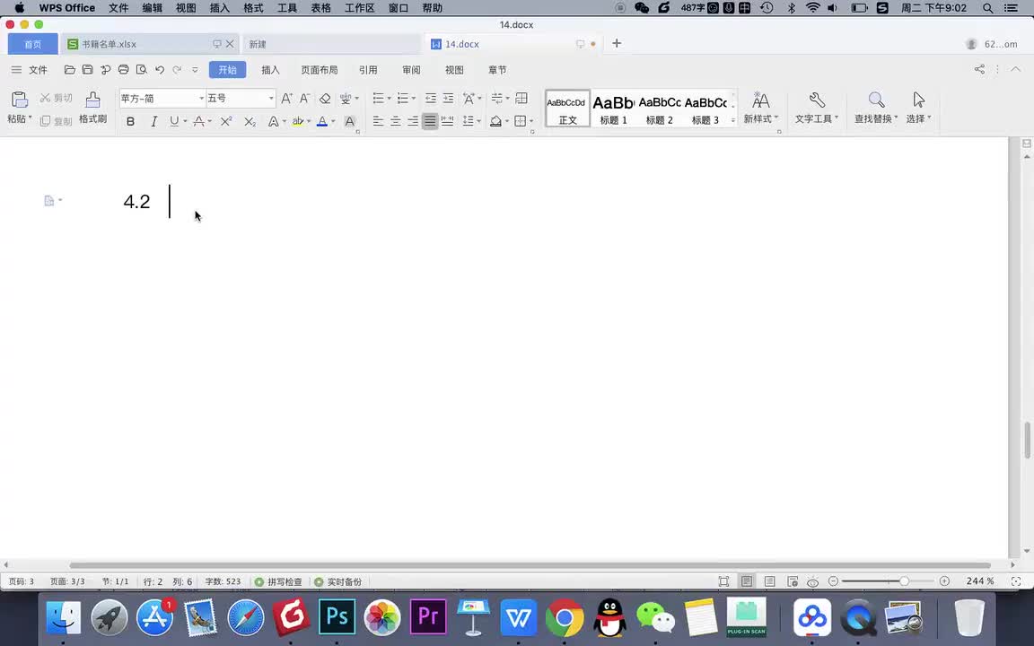The width and height of the screenshot is (1034, 646).
Task: Click the New Style (新样式) icon
Action: 760,100
